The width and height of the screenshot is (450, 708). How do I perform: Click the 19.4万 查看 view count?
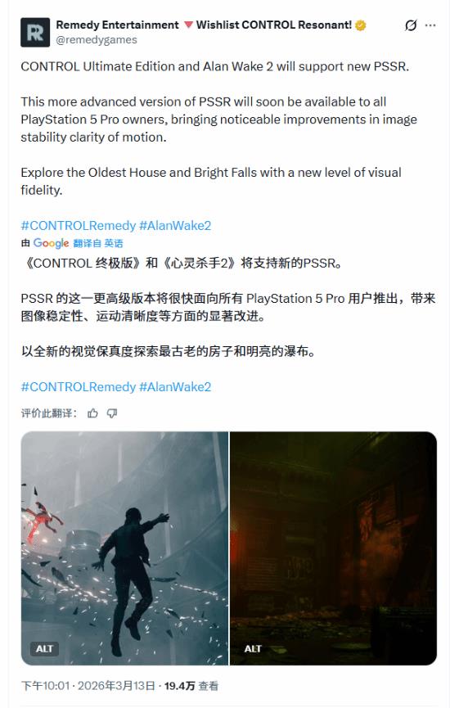point(191,686)
